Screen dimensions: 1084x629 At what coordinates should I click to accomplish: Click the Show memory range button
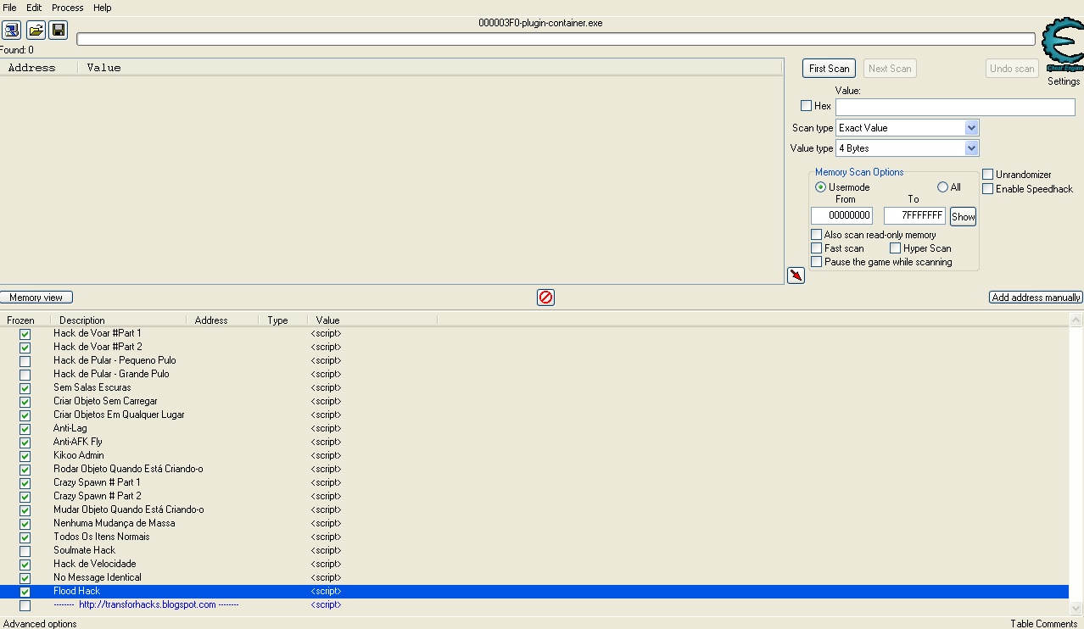tap(963, 217)
